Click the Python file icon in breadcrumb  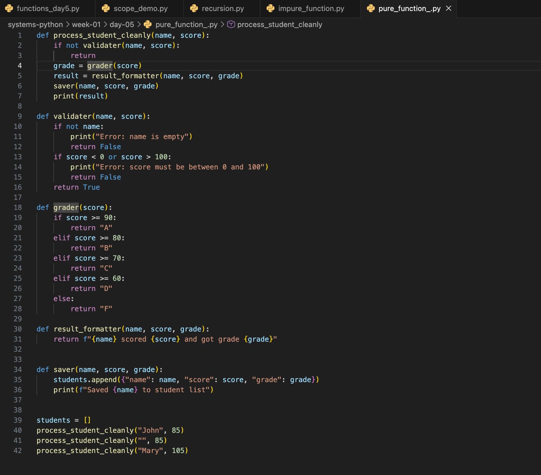148,24
